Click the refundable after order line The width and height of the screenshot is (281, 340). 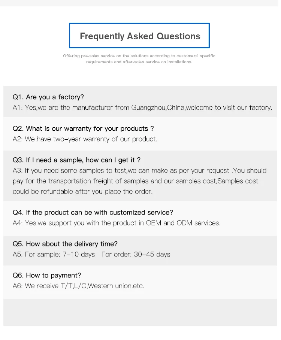(82, 191)
